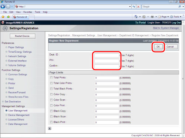The width and height of the screenshot is (185, 138).
Task: Click the Google search box
Action: point(160,7)
